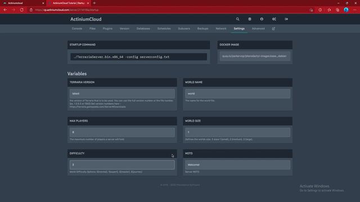
Task: Open the Schedules tab
Action: point(164,29)
